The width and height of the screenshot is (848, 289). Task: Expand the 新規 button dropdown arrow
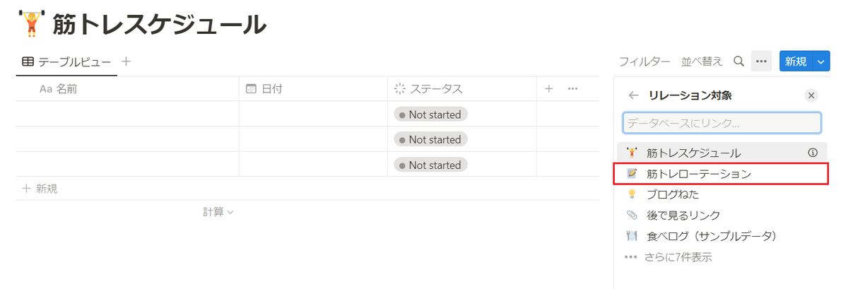coord(820,61)
